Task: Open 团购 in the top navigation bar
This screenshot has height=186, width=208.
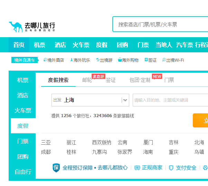Action: pos(122,45)
